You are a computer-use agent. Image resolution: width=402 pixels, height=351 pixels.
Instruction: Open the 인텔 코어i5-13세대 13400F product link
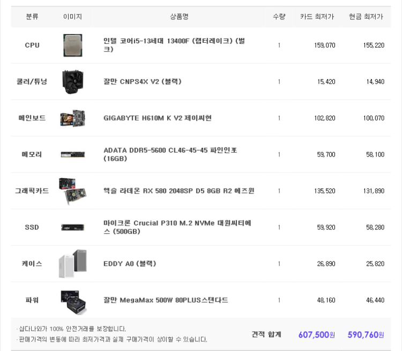174,45
